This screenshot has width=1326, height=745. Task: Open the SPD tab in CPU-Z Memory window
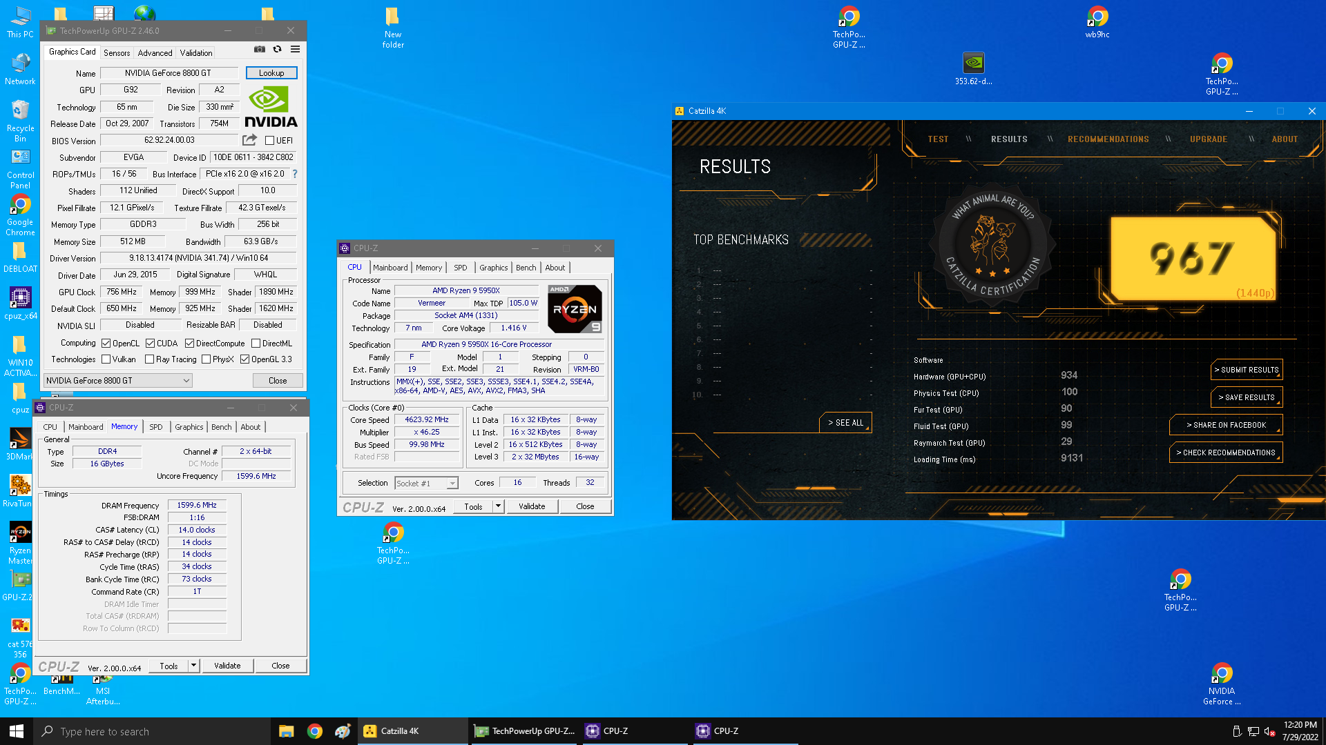tap(156, 427)
